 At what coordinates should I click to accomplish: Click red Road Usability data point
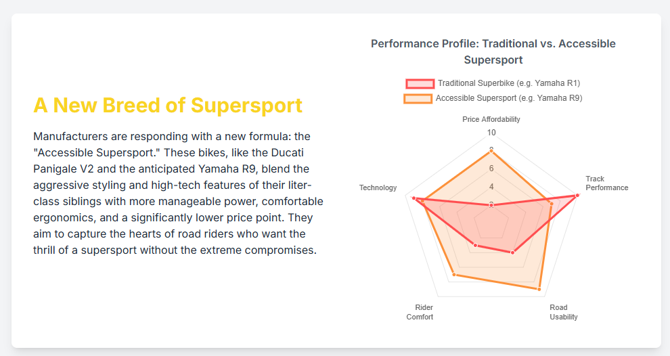pos(512,252)
